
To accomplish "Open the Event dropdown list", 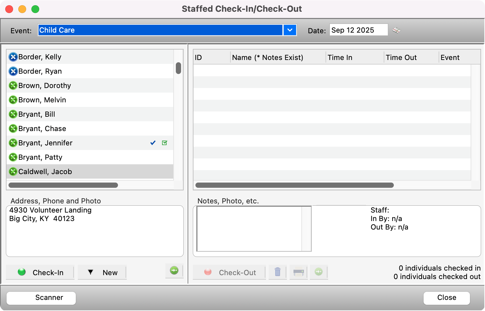I will pyautogui.click(x=290, y=30).
